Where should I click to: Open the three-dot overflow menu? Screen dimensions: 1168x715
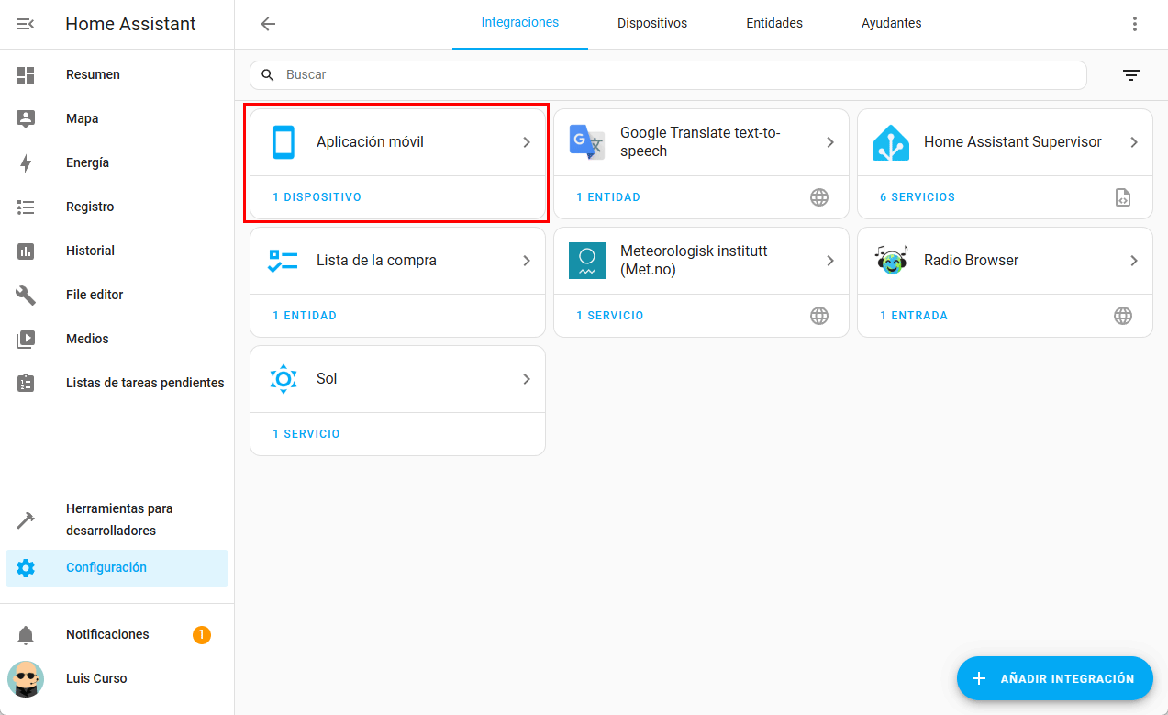pos(1135,24)
